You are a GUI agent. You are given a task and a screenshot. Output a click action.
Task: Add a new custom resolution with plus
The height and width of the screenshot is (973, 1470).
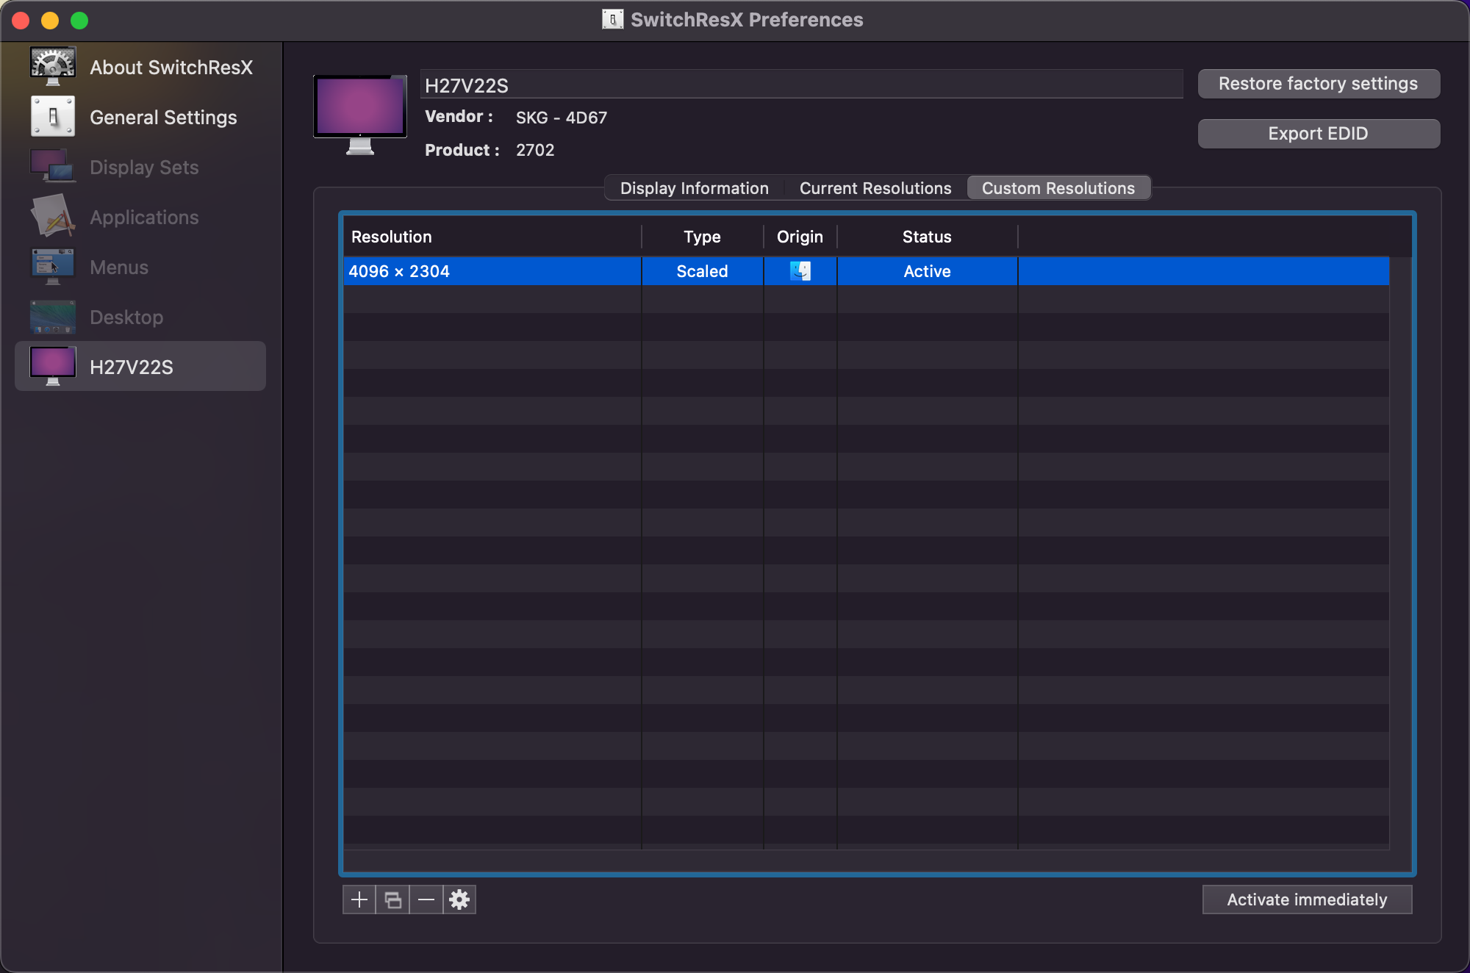pos(359,900)
